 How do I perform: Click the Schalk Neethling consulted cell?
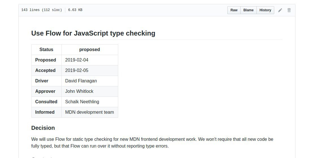[x=82, y=102]
